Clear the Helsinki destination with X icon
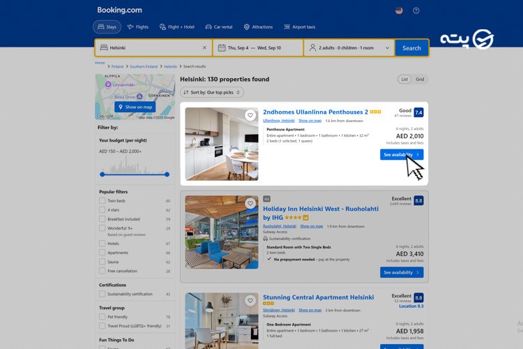 [204, 48]
